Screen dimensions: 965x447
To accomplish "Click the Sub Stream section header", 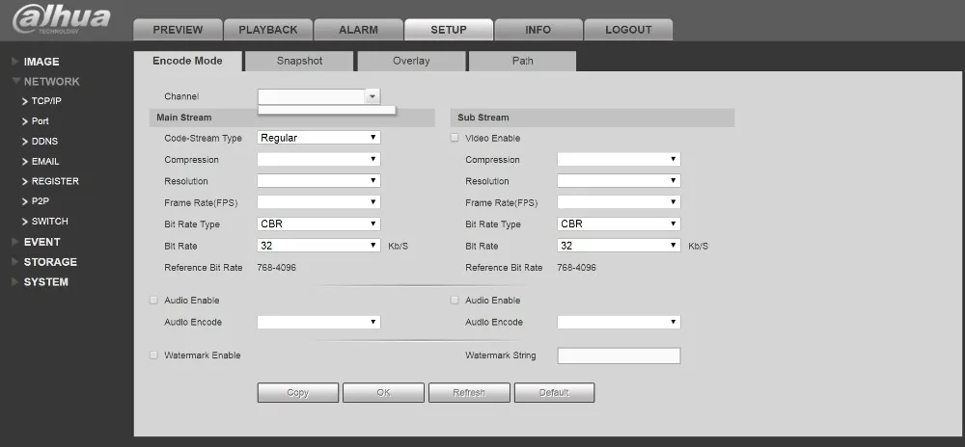I will pyautogui.click(x=593, y=118).
